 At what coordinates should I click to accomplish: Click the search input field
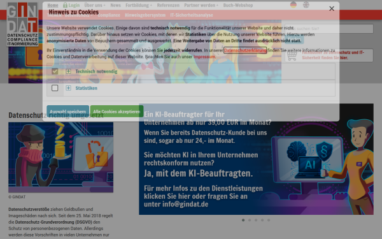pyautogui.click(x=329, y=29)
